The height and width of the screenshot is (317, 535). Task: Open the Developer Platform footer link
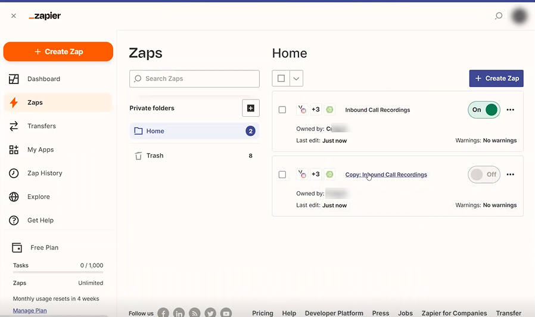(x=334, y=313)
